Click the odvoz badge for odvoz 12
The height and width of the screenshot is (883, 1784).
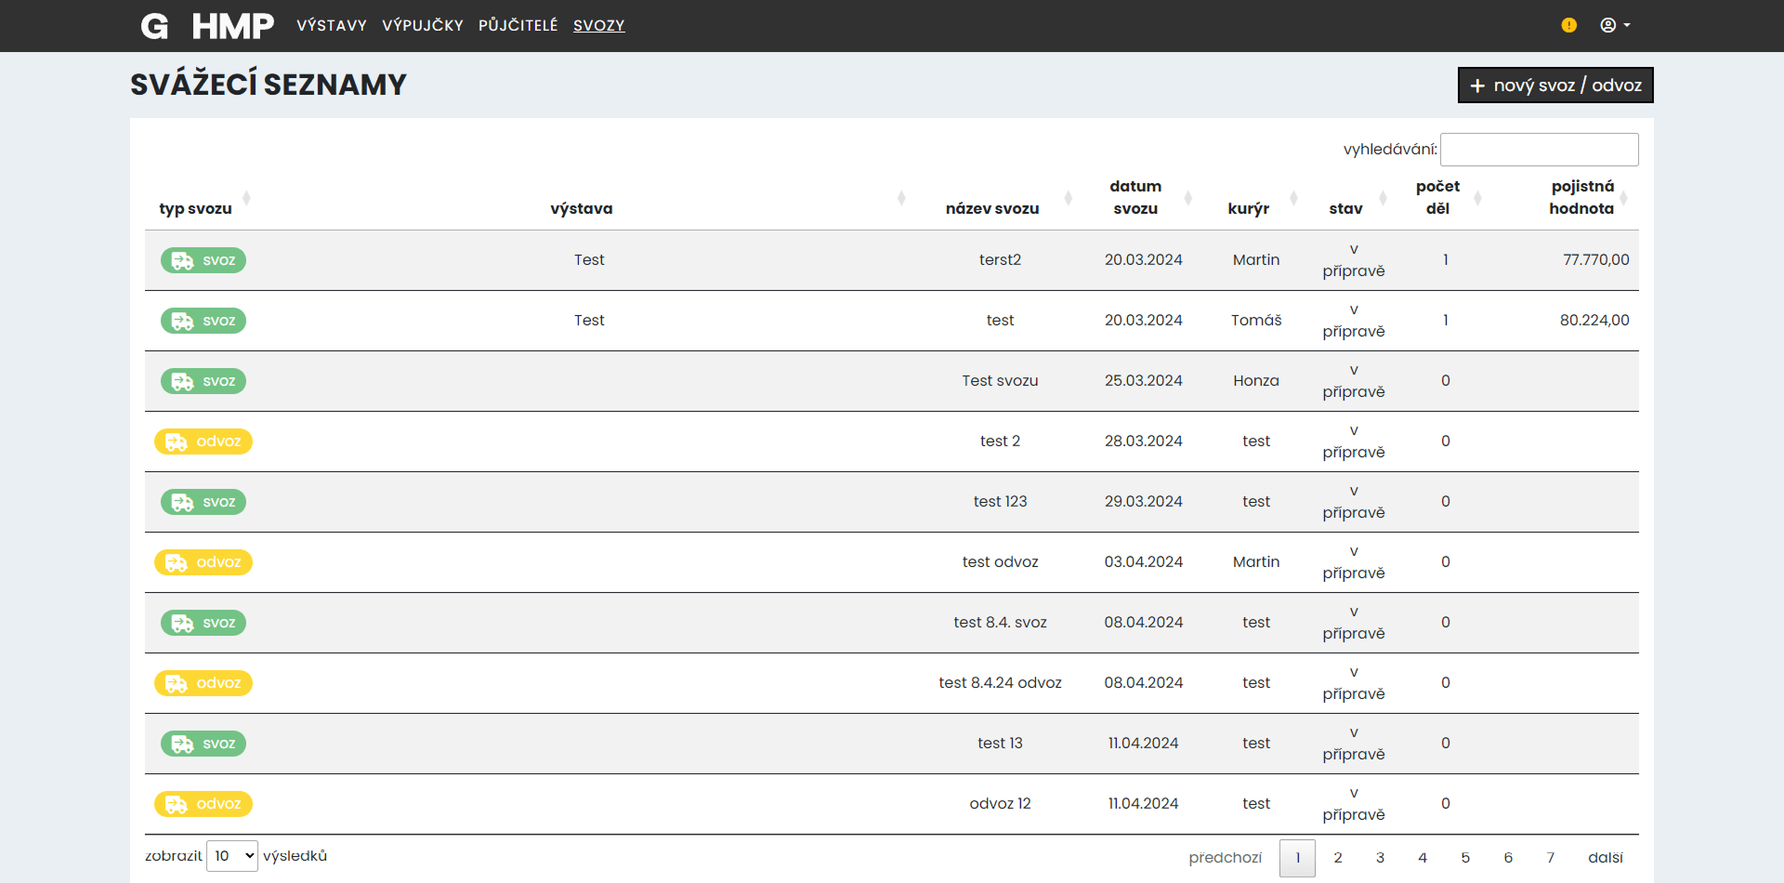click(203, 804)
